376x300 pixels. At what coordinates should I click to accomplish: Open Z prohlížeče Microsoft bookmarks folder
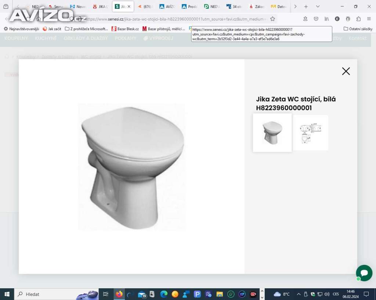point(86,29)
